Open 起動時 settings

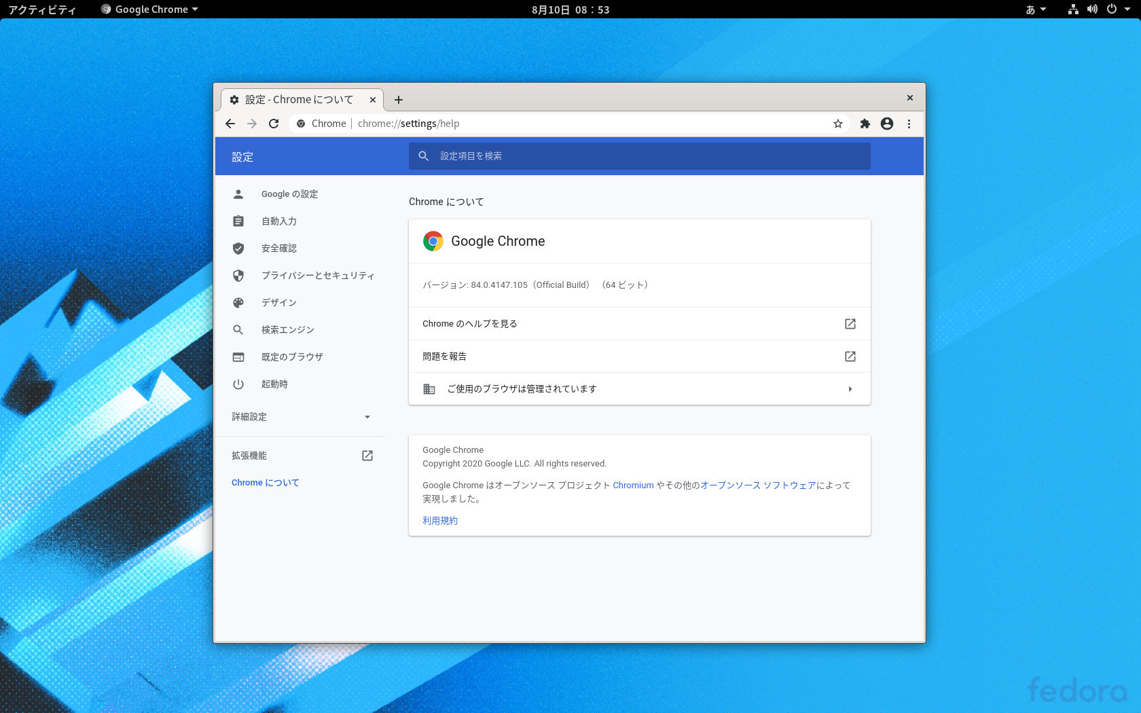point(274,384)
